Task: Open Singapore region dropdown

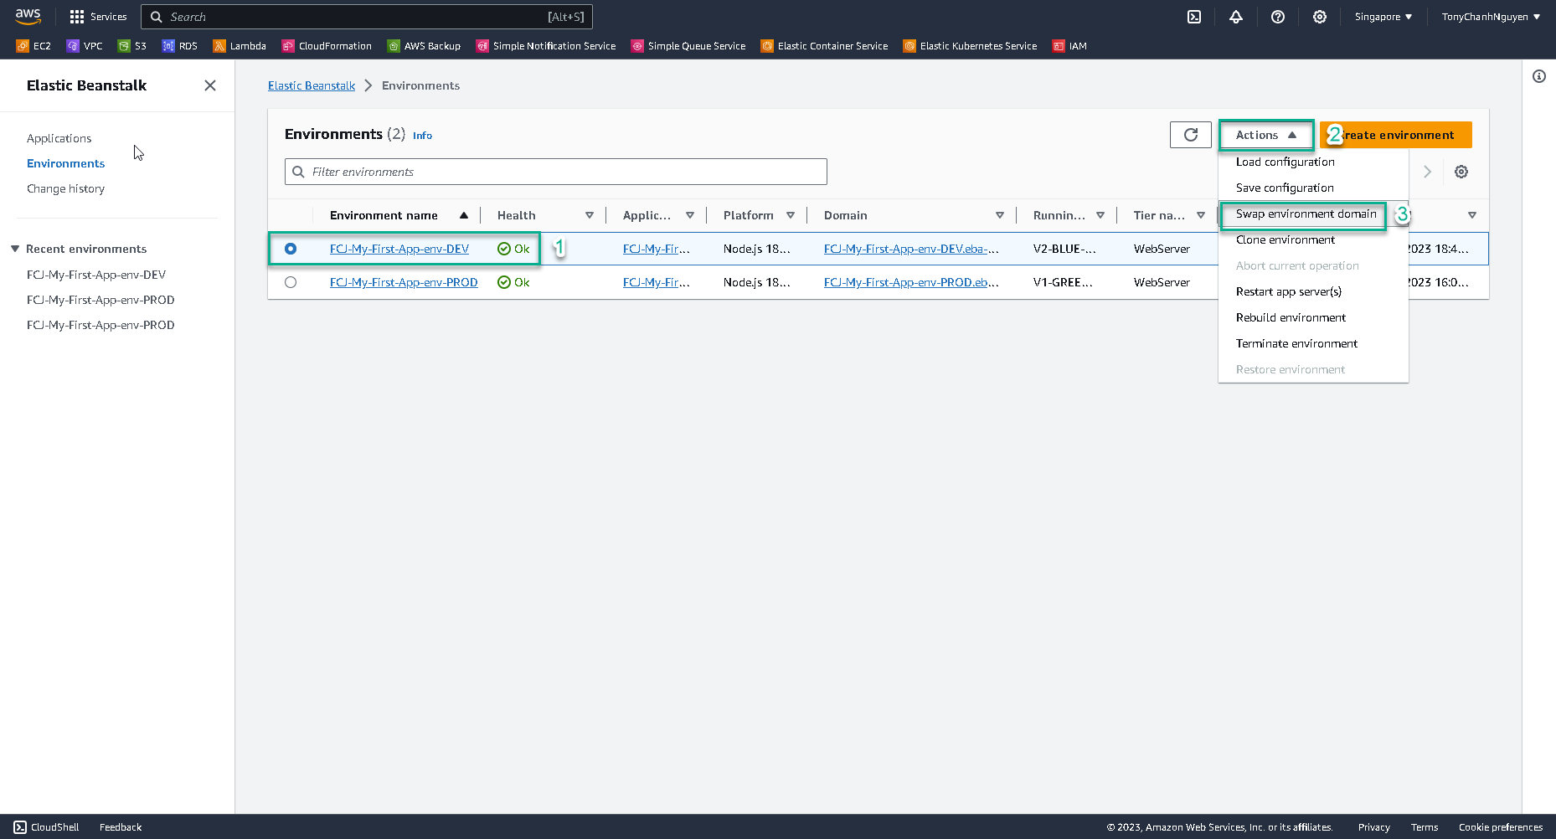Action: (x=1383, y=17)
